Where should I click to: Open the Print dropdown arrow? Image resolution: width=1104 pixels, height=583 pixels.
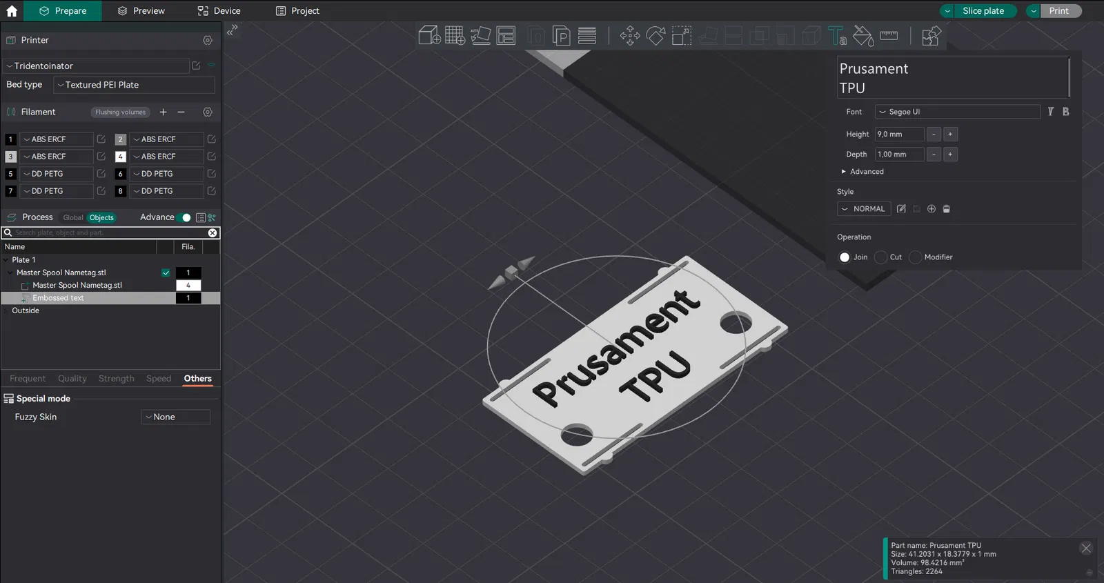tap(1033, 11)
